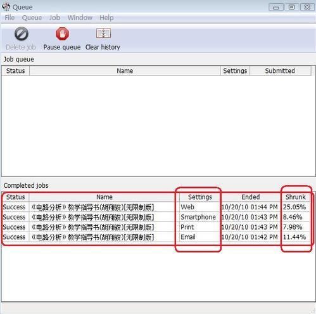Click the Delete job toolbar icon
The width and height of the screenshot is (316, 314).
click(21, 34)
